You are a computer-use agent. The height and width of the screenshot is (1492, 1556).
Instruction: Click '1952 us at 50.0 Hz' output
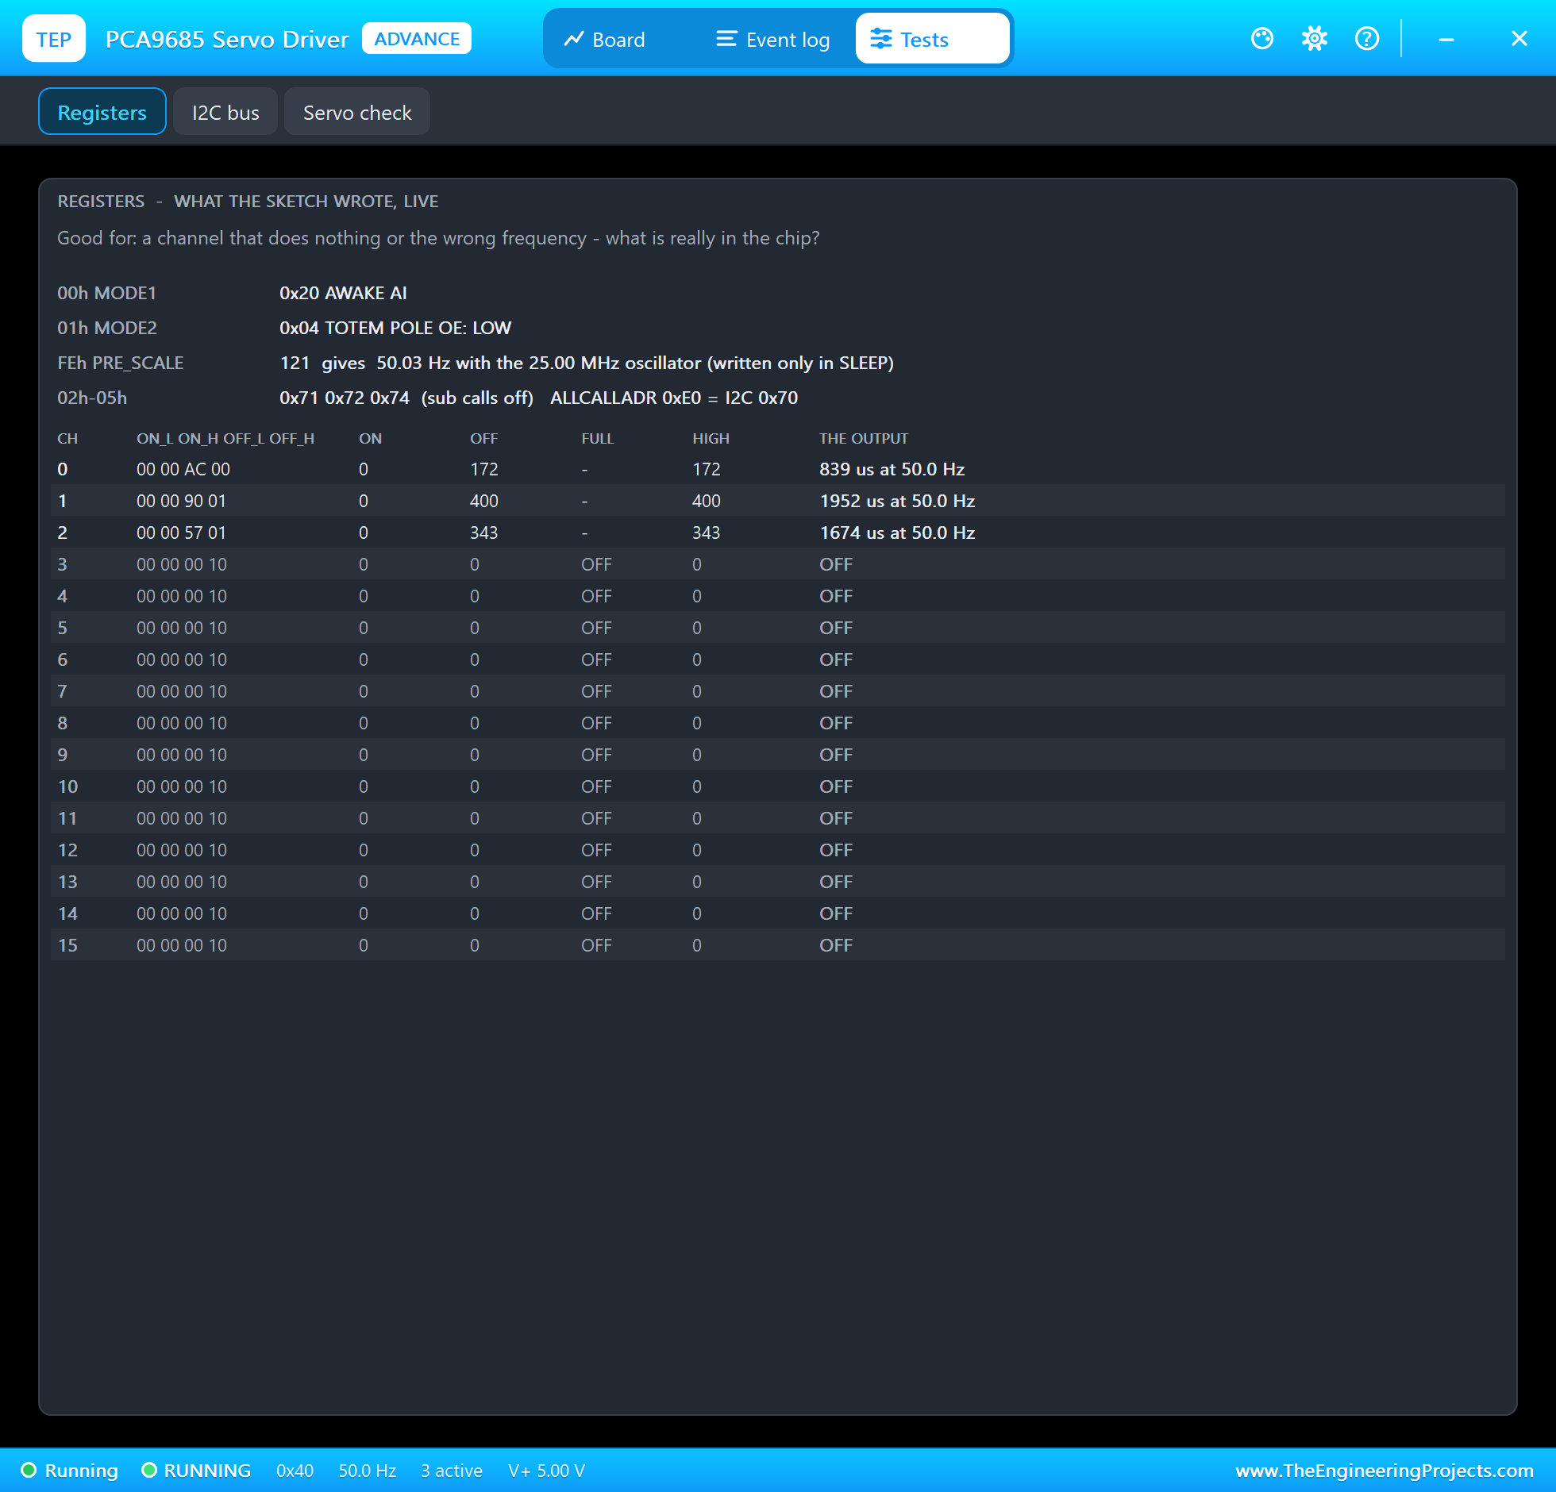tap(898, 501)
